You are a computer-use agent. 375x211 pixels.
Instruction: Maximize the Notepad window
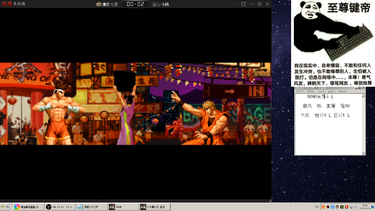click(x=360, y=88)
